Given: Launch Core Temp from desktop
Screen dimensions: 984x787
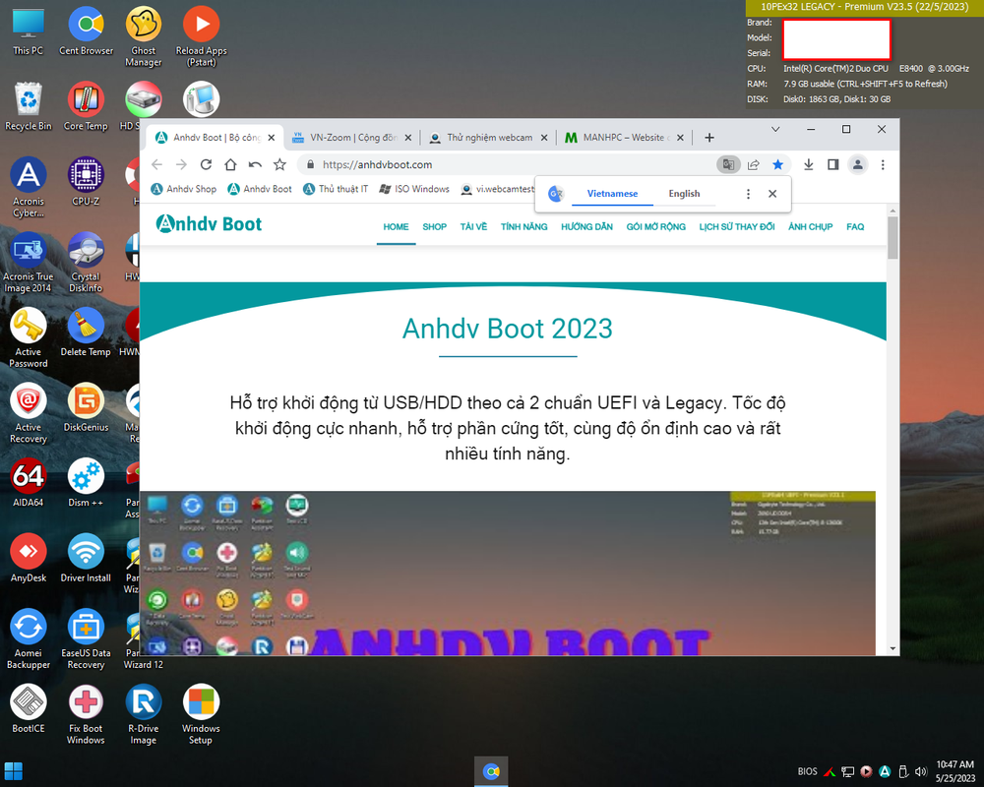Looking at the screenshot, I should [x=86, y=107].
